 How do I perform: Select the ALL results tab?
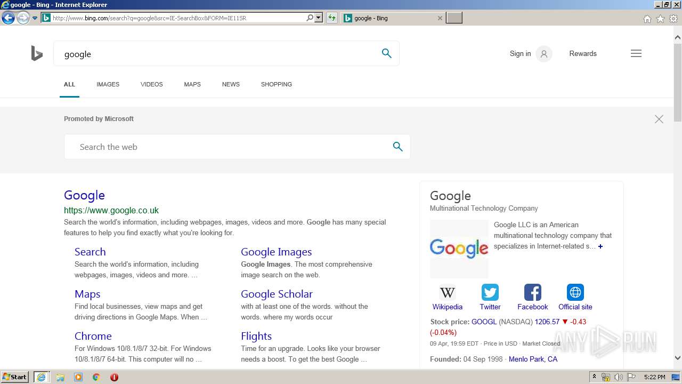(x=69, y=84)
